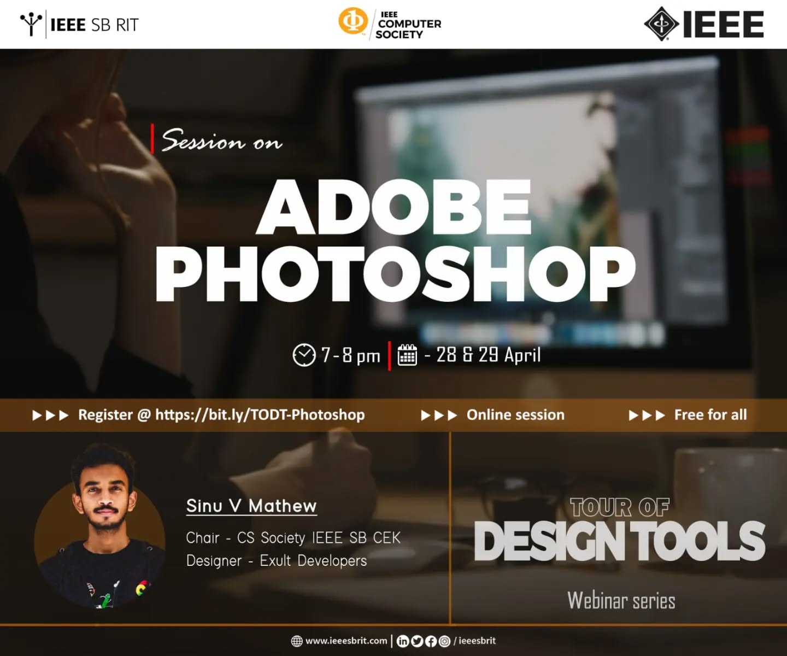Click the Tour of Design Tools title
The image size is (787, 656).
point(620,530)
